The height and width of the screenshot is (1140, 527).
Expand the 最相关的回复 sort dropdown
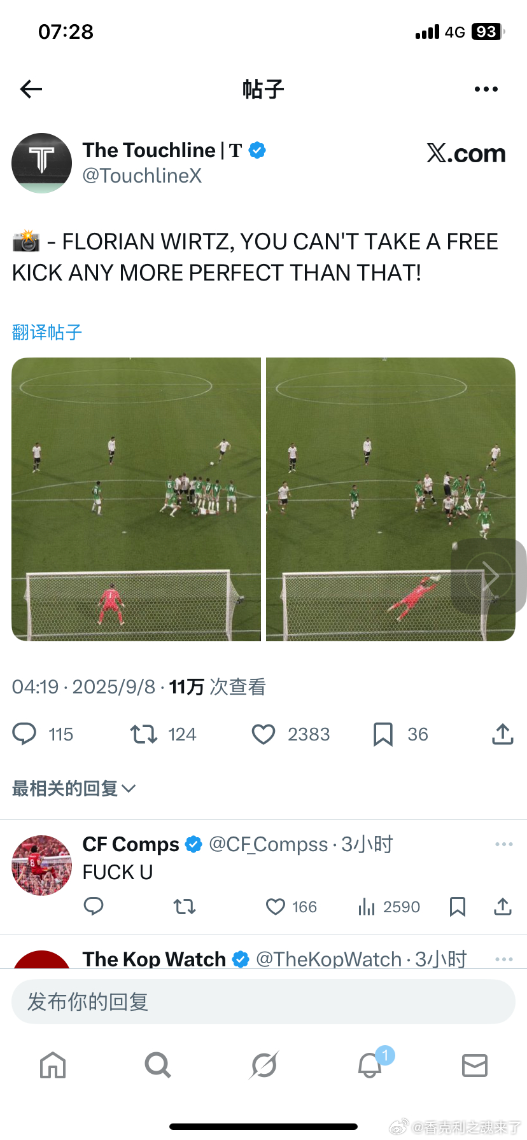click(x=74, y=789)
